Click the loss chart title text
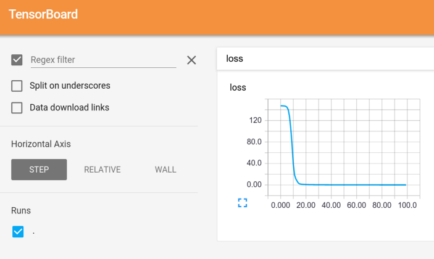This screenshot has height=259, width=434. (x=238, y=88)
